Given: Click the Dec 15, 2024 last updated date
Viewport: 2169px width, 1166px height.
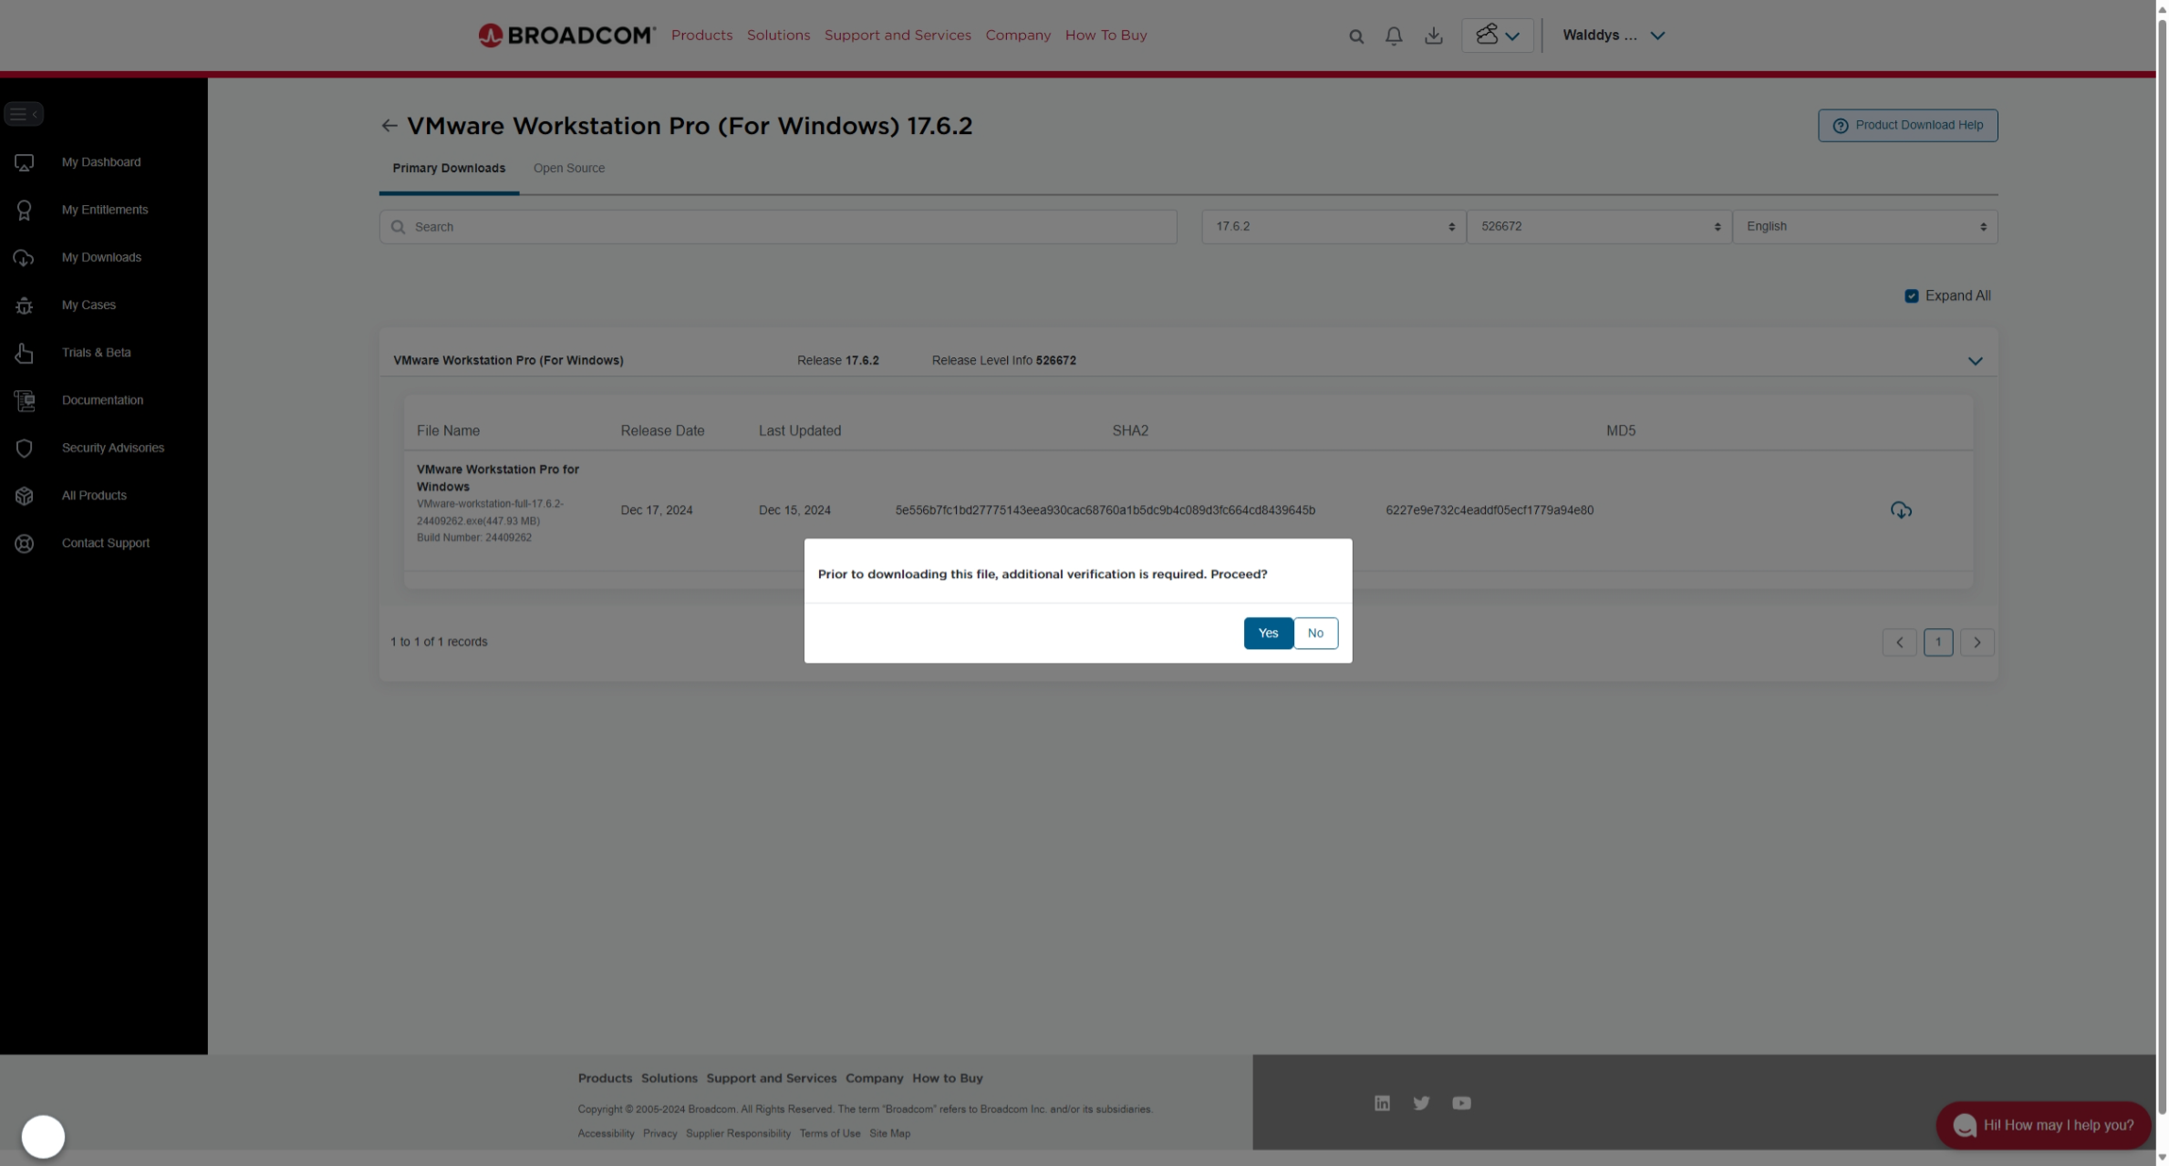Looking at the screenshot, I should tap(794, 511).
